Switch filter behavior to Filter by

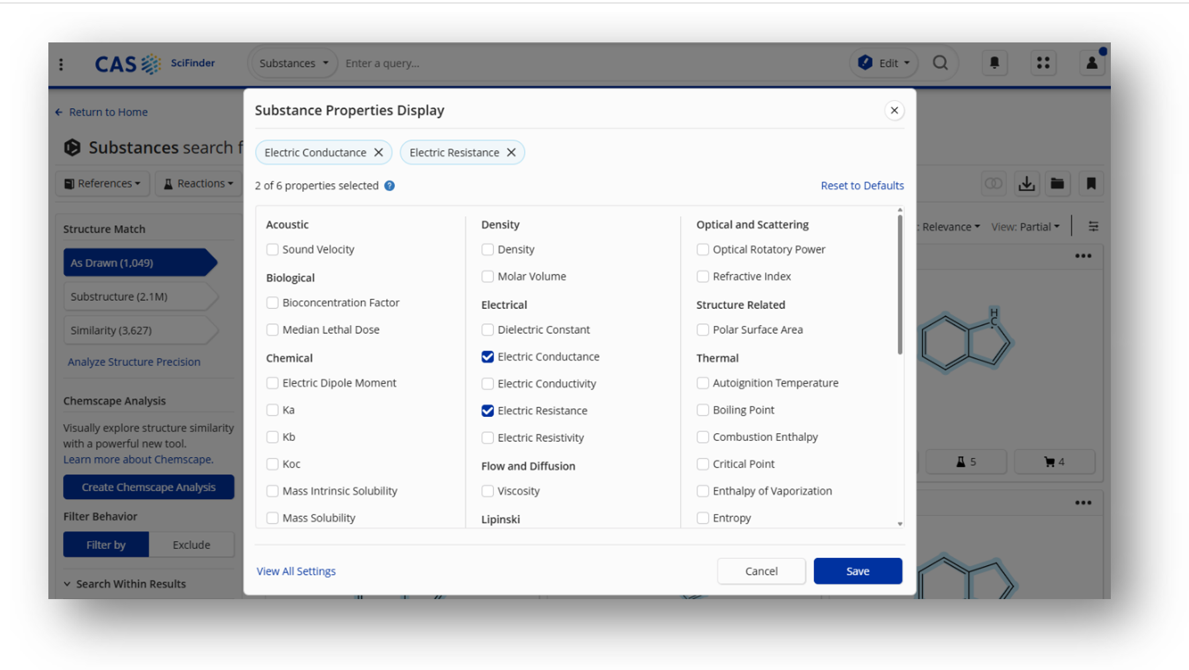click(106, 545)
